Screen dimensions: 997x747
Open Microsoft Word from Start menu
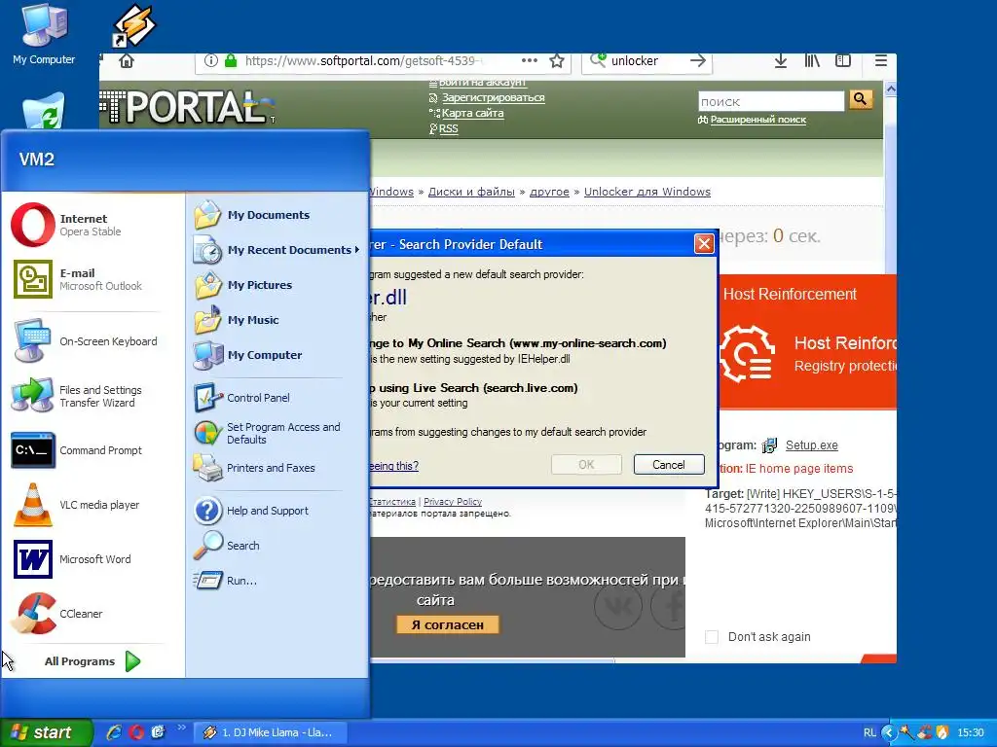click(x=92, y=559)
